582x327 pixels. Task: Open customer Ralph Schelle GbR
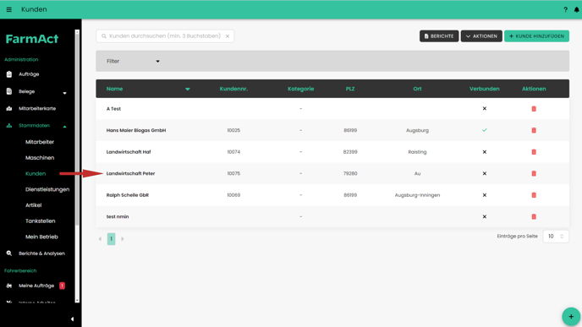click(128, 195)
